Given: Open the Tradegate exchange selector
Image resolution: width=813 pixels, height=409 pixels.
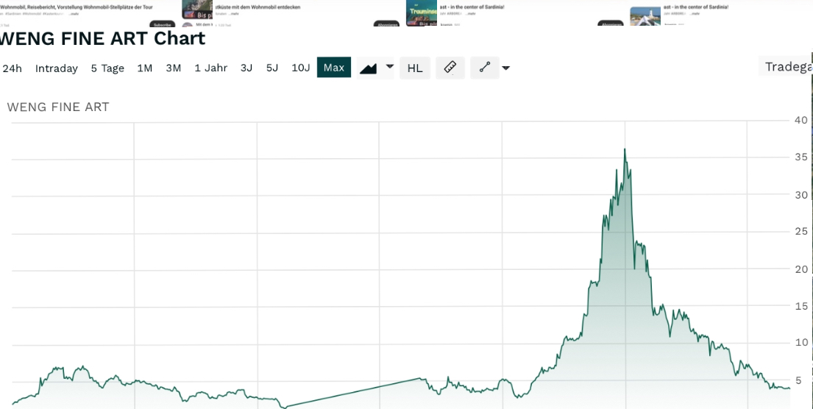Looking at the screenshot, I should coord(786,66).
